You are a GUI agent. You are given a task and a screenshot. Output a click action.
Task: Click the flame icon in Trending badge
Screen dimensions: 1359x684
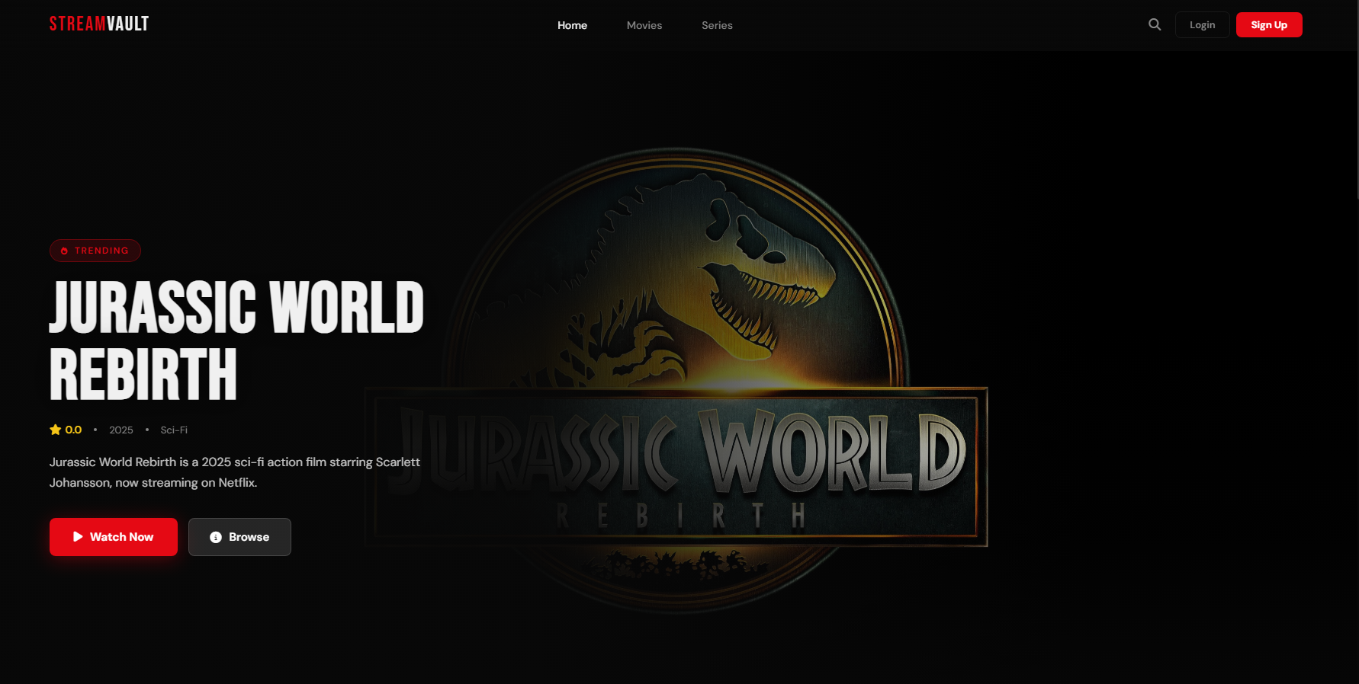pyautogui.click(x=64, y=251)
